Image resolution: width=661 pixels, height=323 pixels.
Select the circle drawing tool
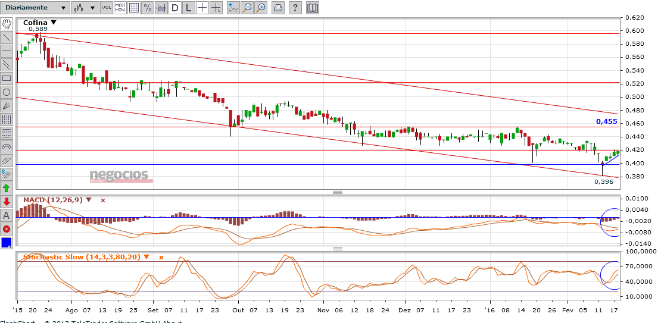(x=7, y=92)
